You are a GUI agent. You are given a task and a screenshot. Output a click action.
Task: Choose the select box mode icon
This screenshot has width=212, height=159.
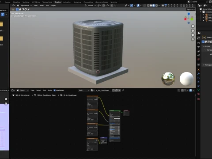[x=17, y=9]
